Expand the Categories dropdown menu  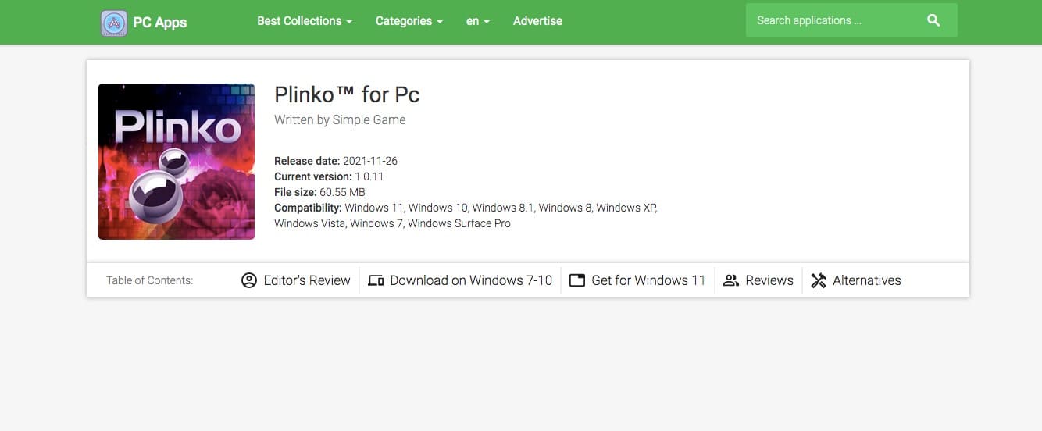click(409, 21)
